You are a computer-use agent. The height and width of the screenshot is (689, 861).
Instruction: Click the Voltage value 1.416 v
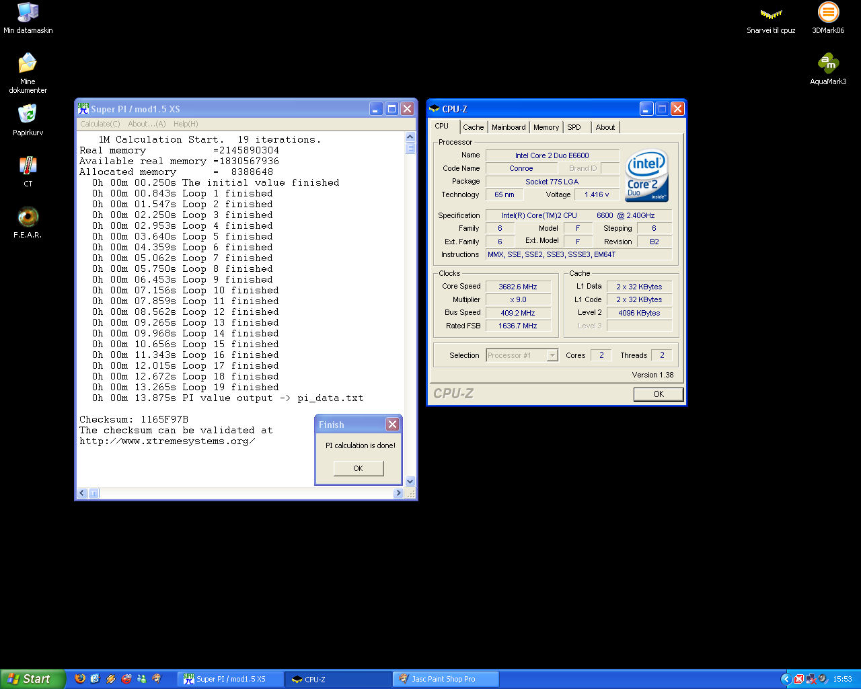point(597,194)
